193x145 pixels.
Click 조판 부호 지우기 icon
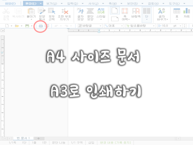[x=64, y=11]
